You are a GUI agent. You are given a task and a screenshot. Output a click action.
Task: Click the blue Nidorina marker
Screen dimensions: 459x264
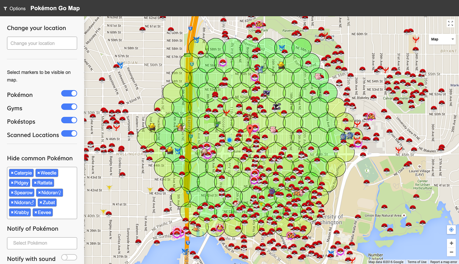coord(260,69)
